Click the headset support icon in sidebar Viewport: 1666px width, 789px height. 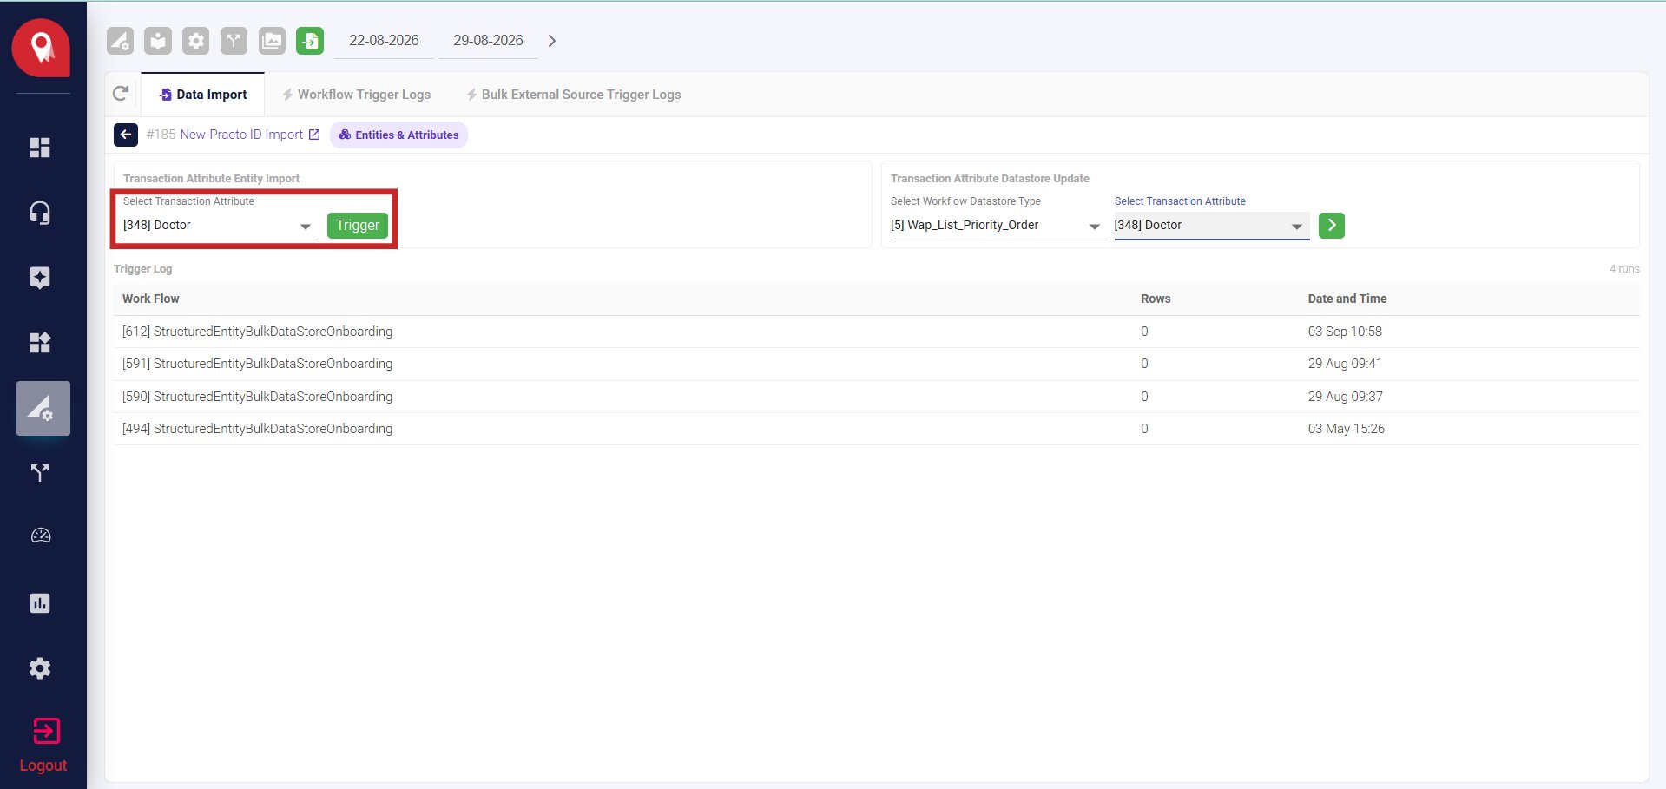[x=40, y=213]
